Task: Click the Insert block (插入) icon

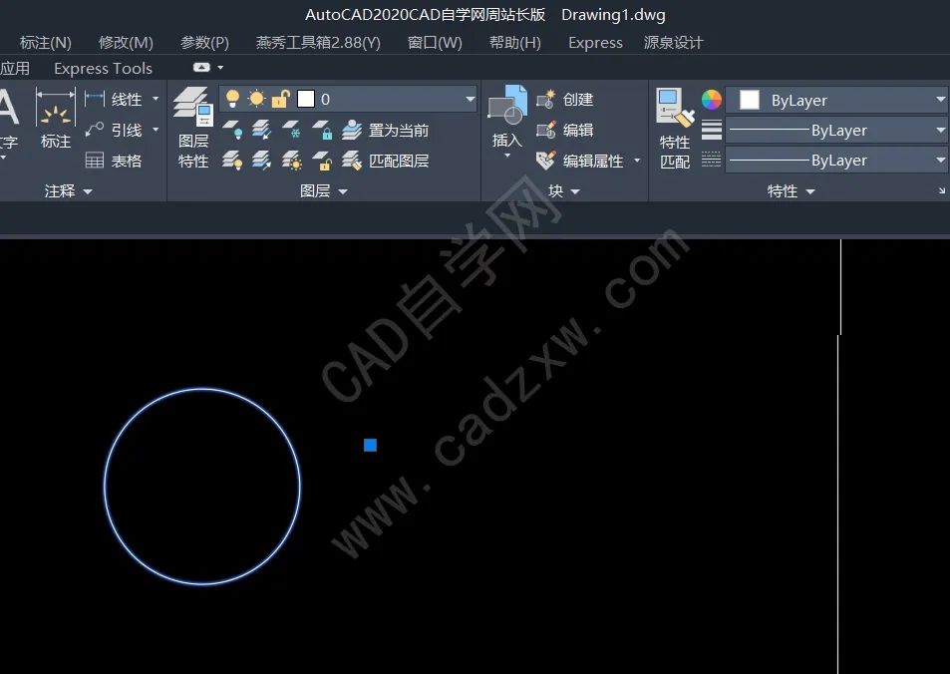Action: click(x=507, y=118)
